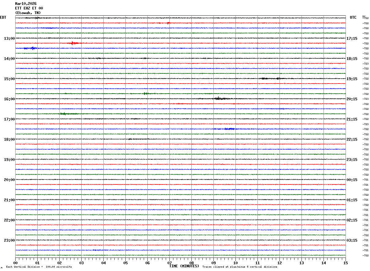This screenshot has width=370, height=271.
Task: Click the green seismic burst above 17:00 trace
Action: coord(69,114)
